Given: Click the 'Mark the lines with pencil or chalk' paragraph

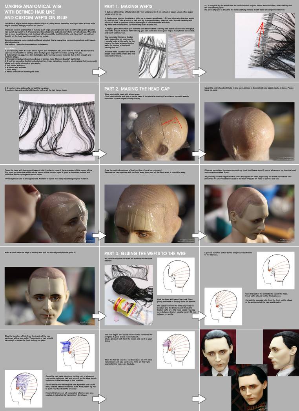Looking at the screenshot, I should click(x=176, y=300).
